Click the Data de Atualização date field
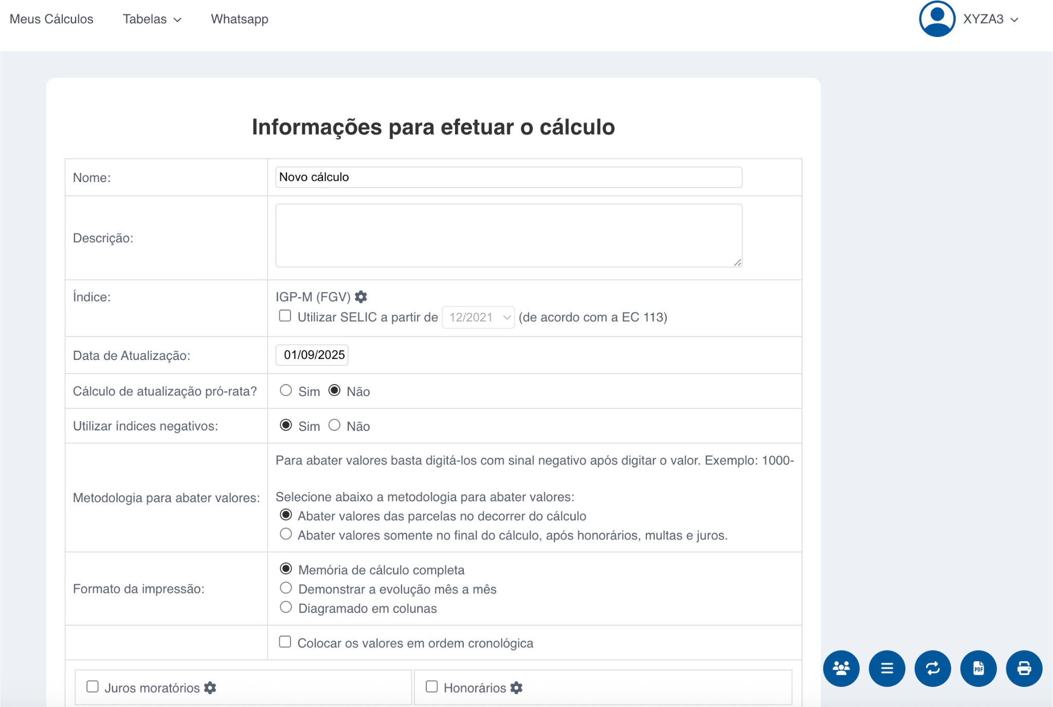 [313, 355]
